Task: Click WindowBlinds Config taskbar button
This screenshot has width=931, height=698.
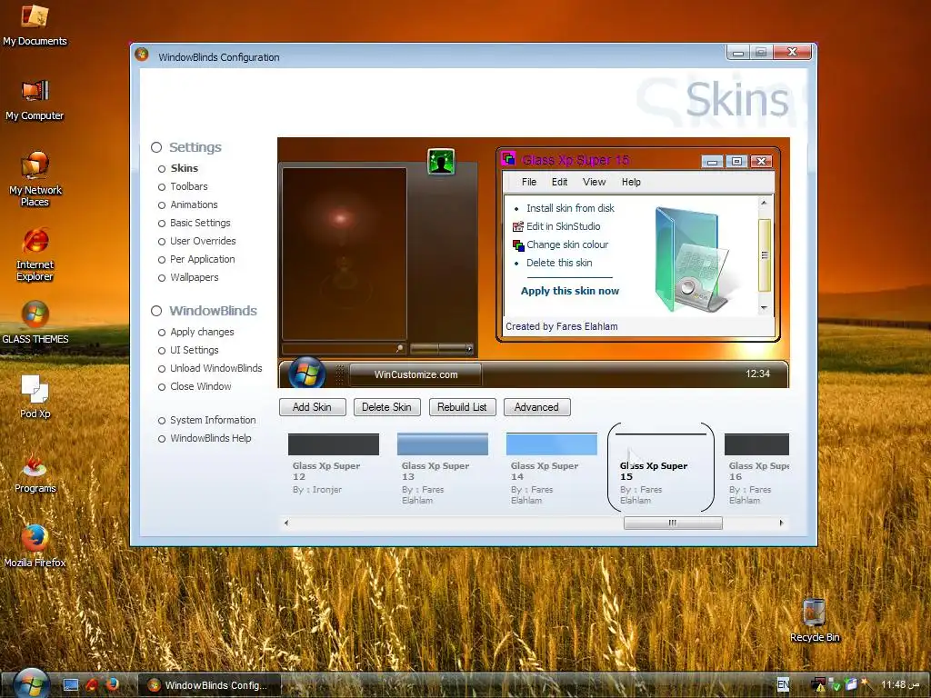Action: click(x=207, y=685)
